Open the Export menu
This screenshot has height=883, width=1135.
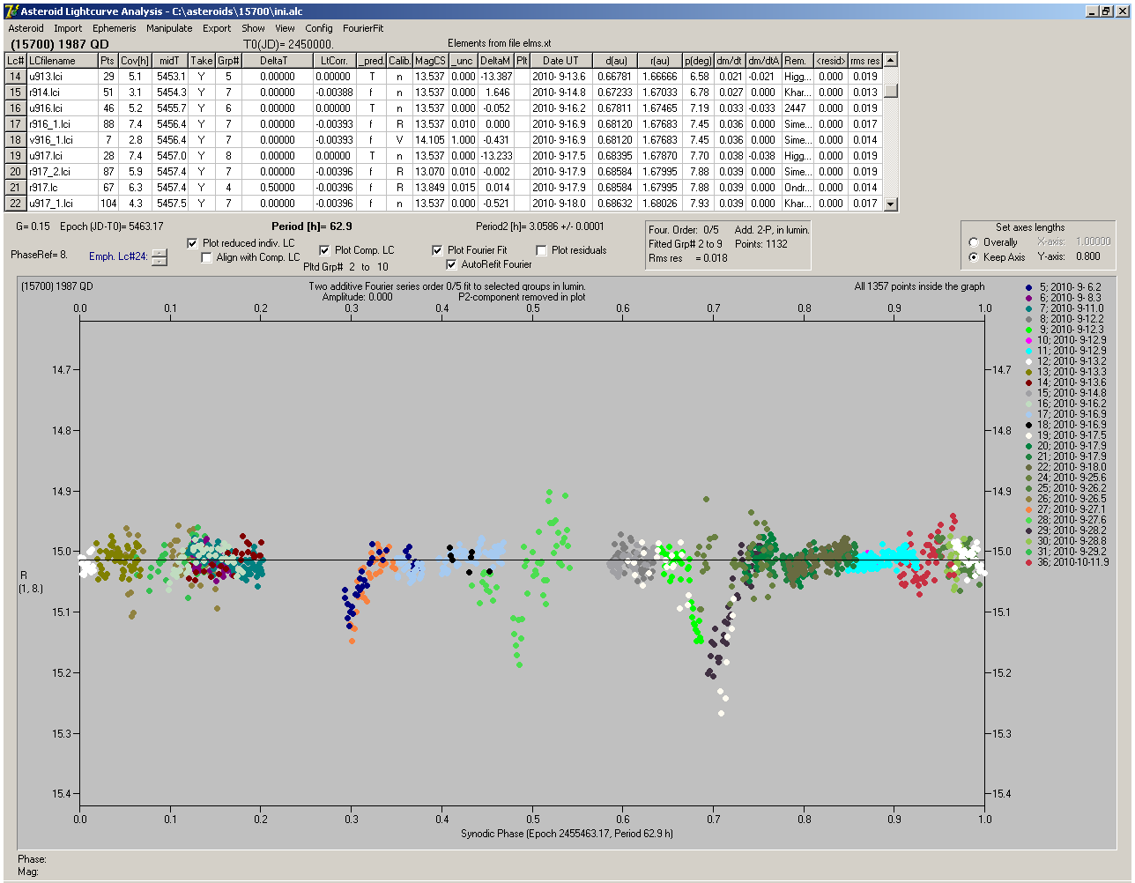217,28
